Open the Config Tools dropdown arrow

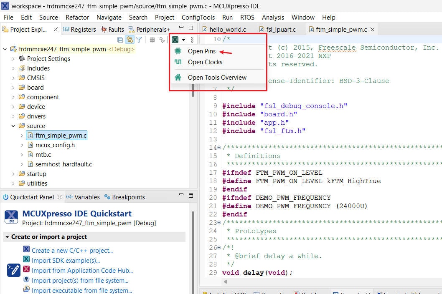(183, 40)
